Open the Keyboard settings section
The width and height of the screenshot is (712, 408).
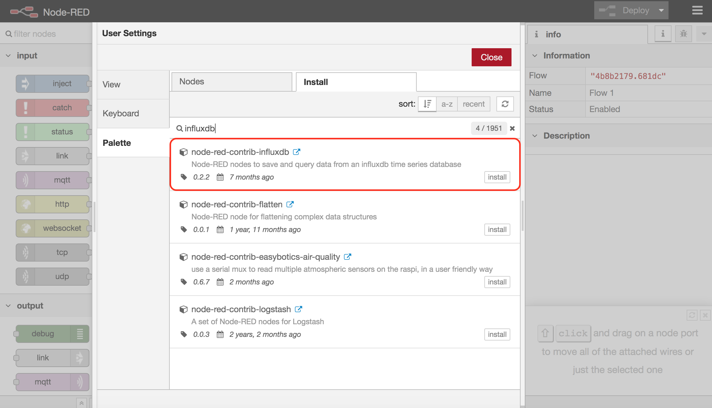[x=133, y=114]
